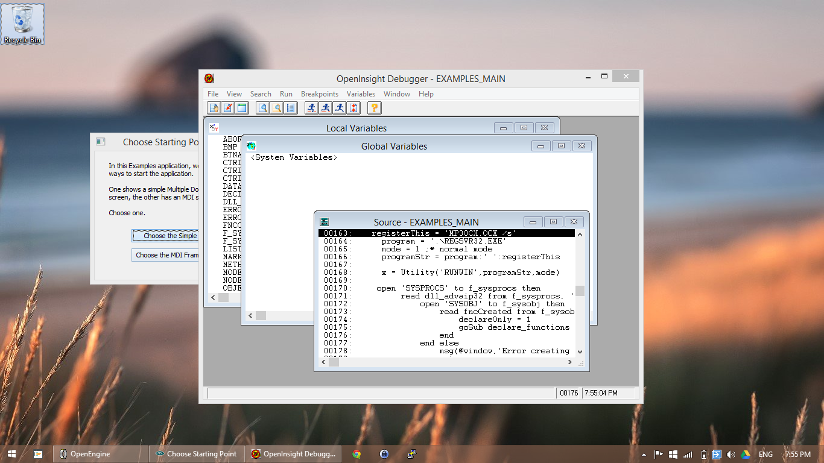Click the '7:55:04 PM' status bar time

click(608, 393)
